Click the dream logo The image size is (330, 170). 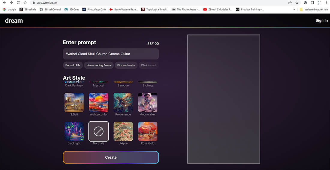[14, 21]
